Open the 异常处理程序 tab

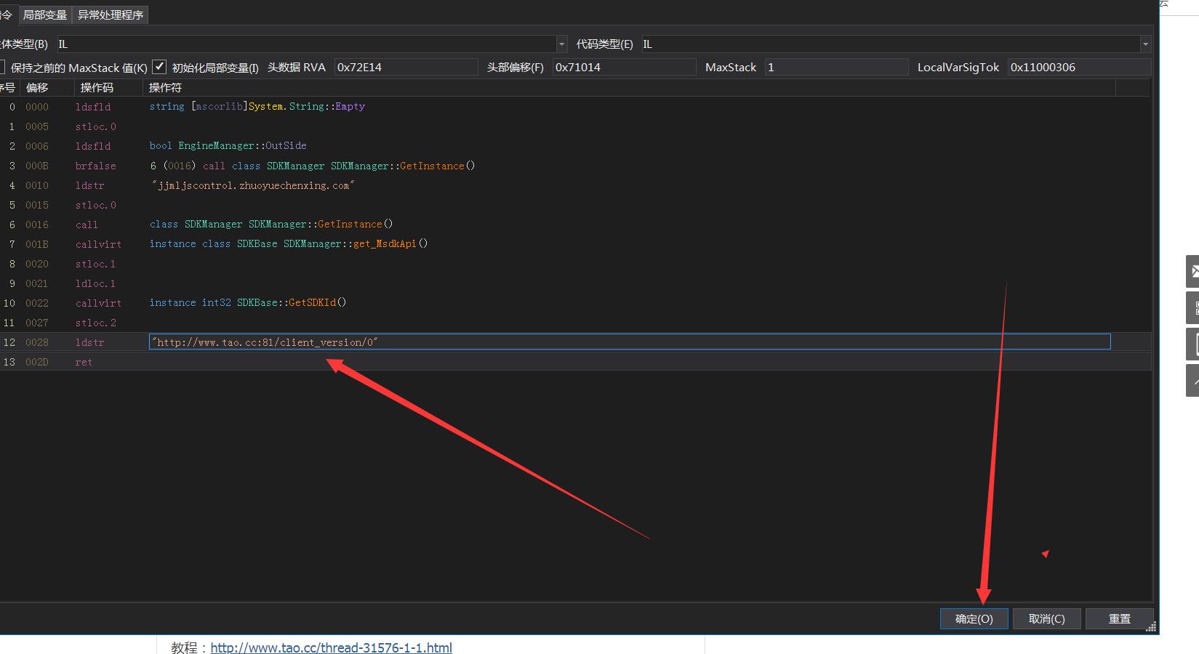(111, 15)
